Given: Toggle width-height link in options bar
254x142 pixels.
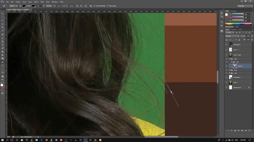Looking at the screenshot, I should [x=64, y=6].
